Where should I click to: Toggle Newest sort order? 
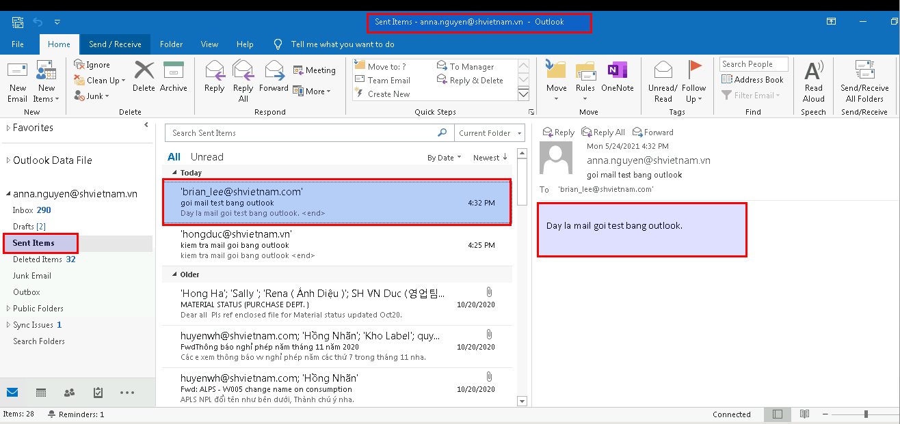pos(490,158)
